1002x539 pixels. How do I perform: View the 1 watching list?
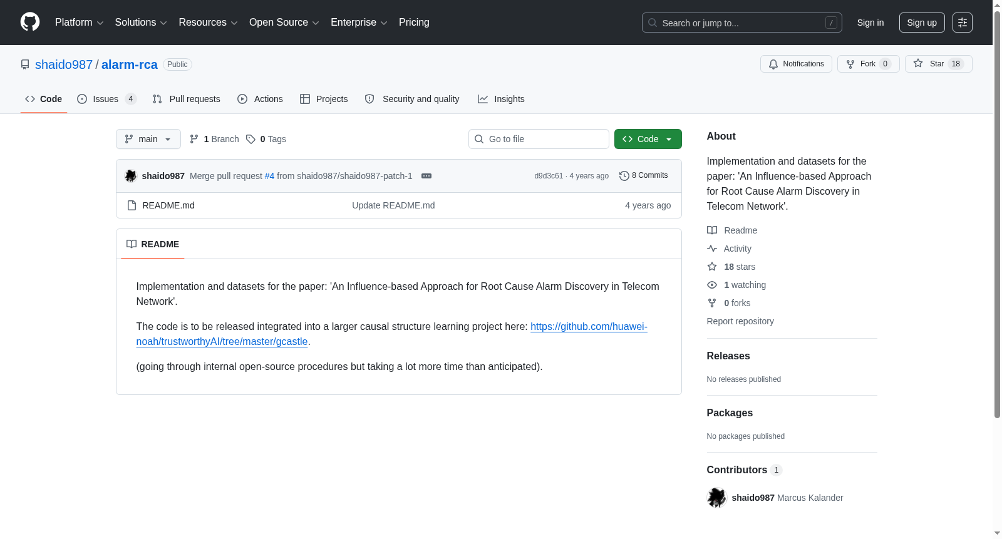(736, 285)
